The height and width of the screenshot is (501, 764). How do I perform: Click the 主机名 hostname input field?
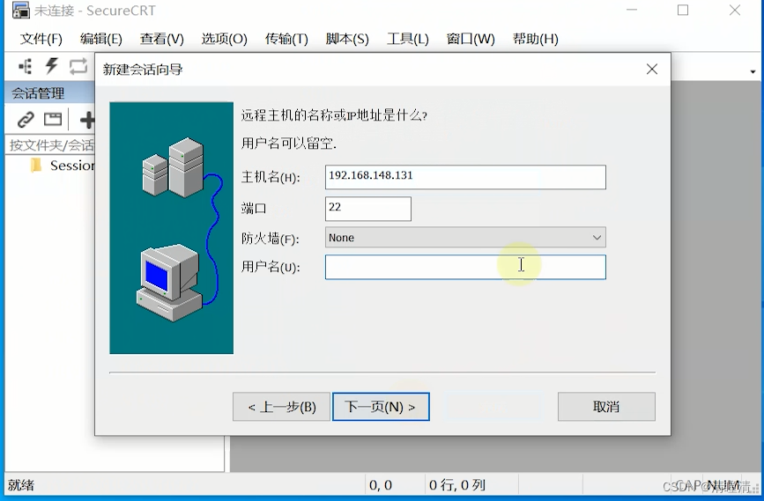[x=465, y=177]
